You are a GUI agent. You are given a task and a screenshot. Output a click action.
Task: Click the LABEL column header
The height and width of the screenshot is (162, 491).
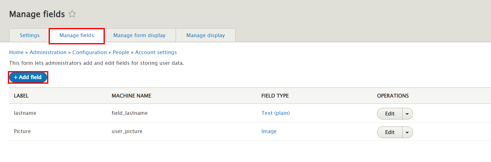click(x=21, y=96)
